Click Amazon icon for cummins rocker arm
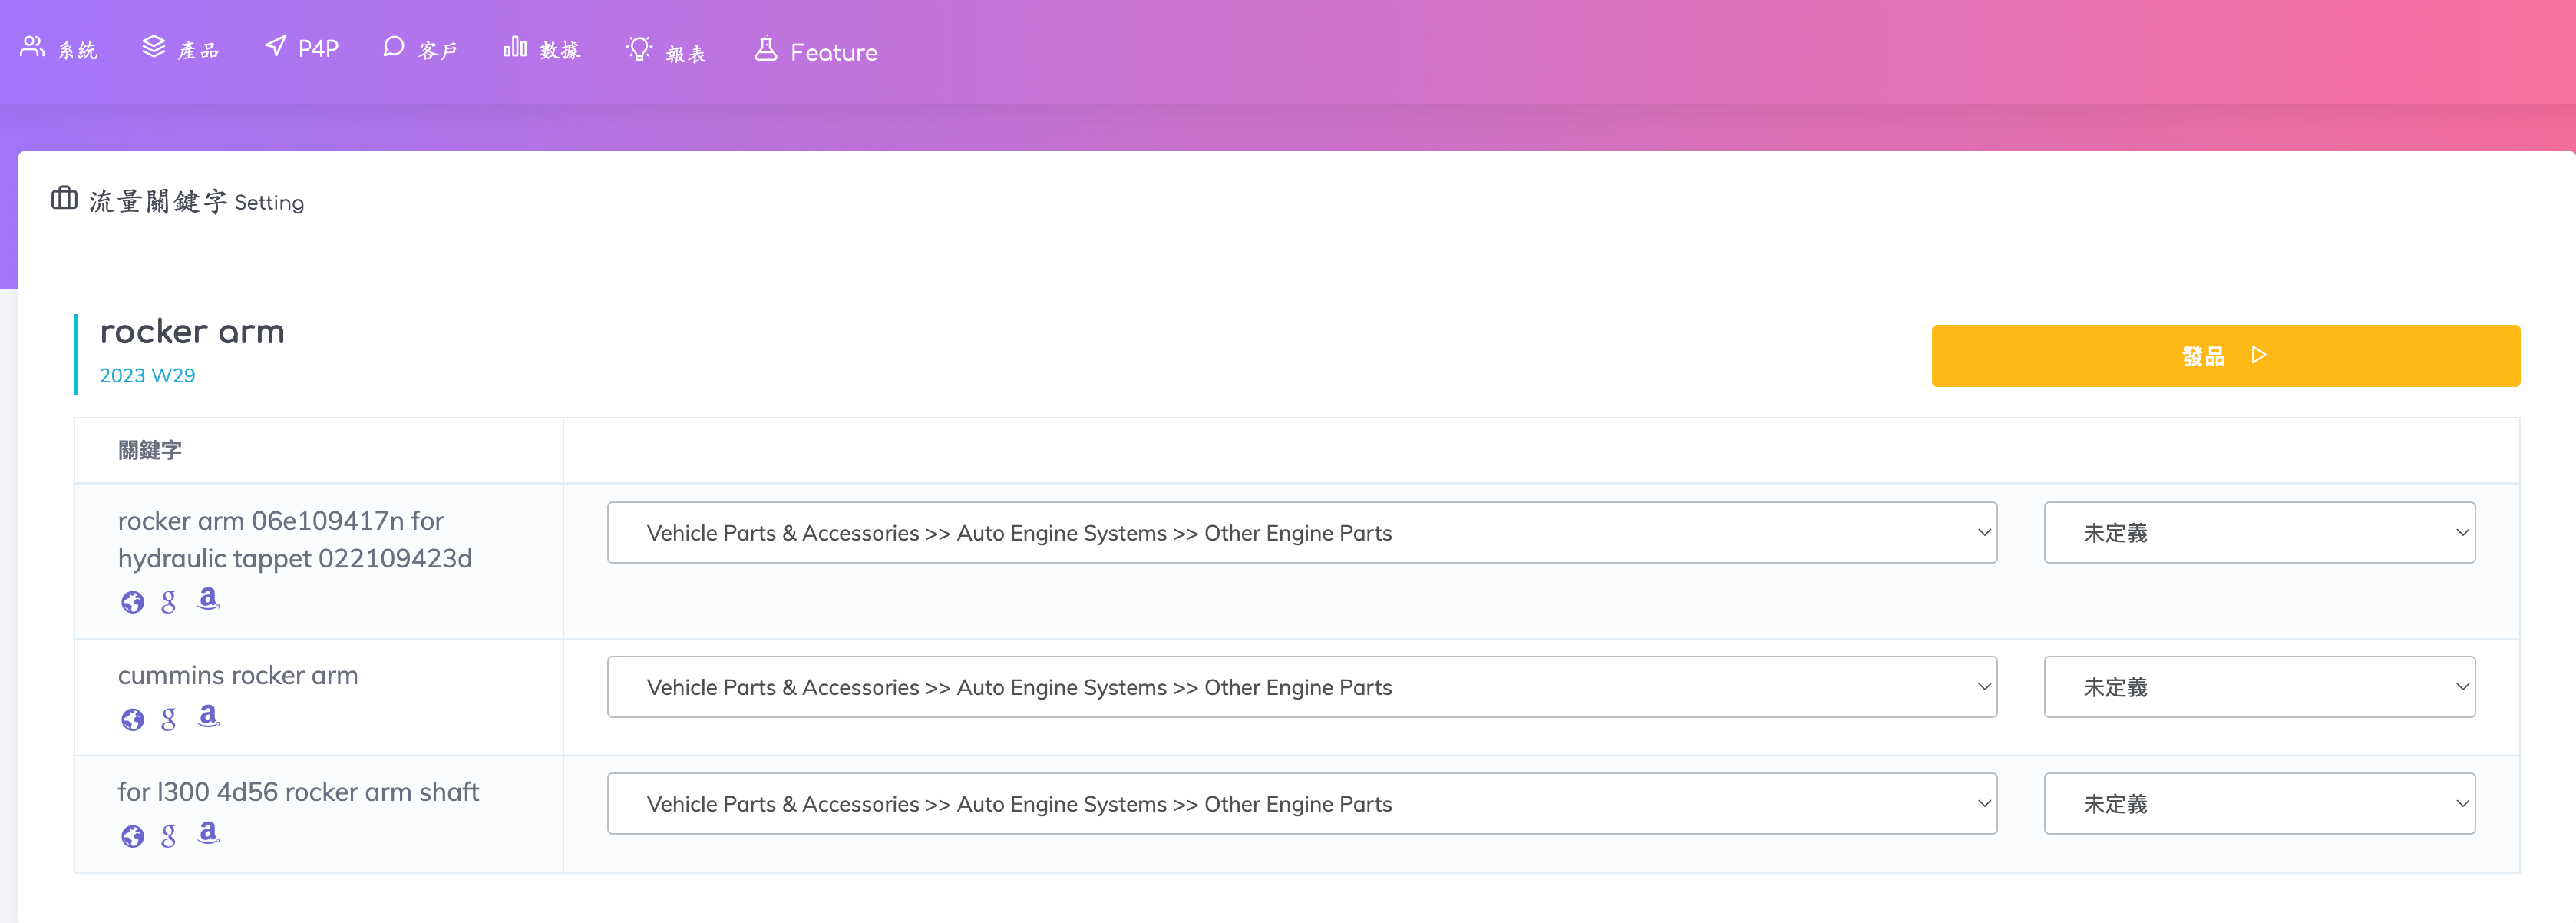This screenshot has height=923, width=2576. point(208,716)
